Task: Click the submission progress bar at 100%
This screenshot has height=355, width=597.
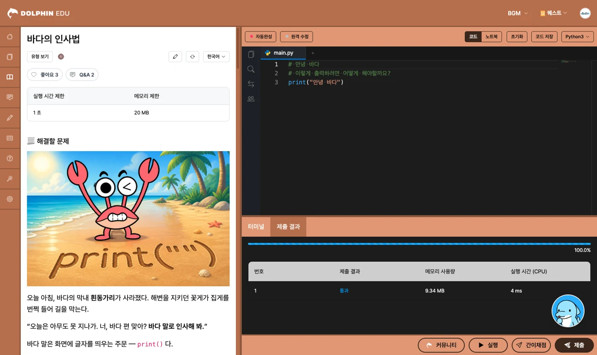Action: click(x=419, y=244)
